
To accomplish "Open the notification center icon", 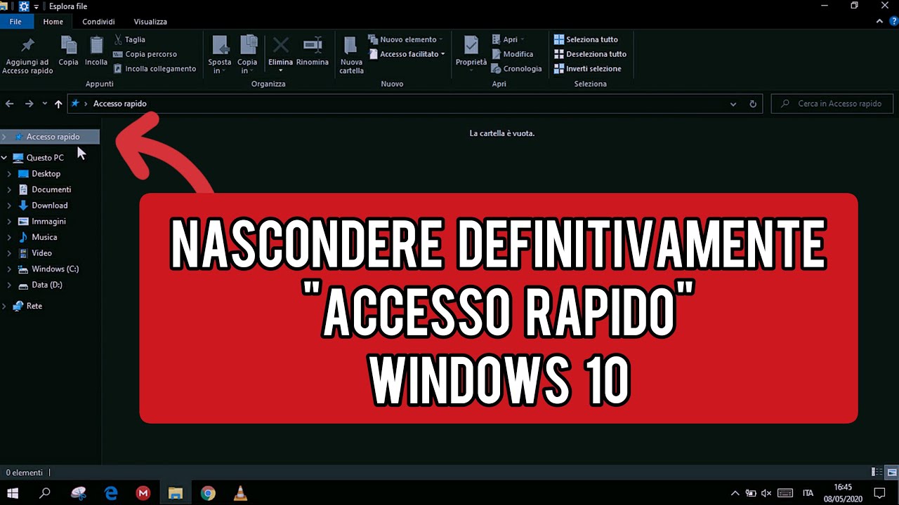I will [879, 493].
